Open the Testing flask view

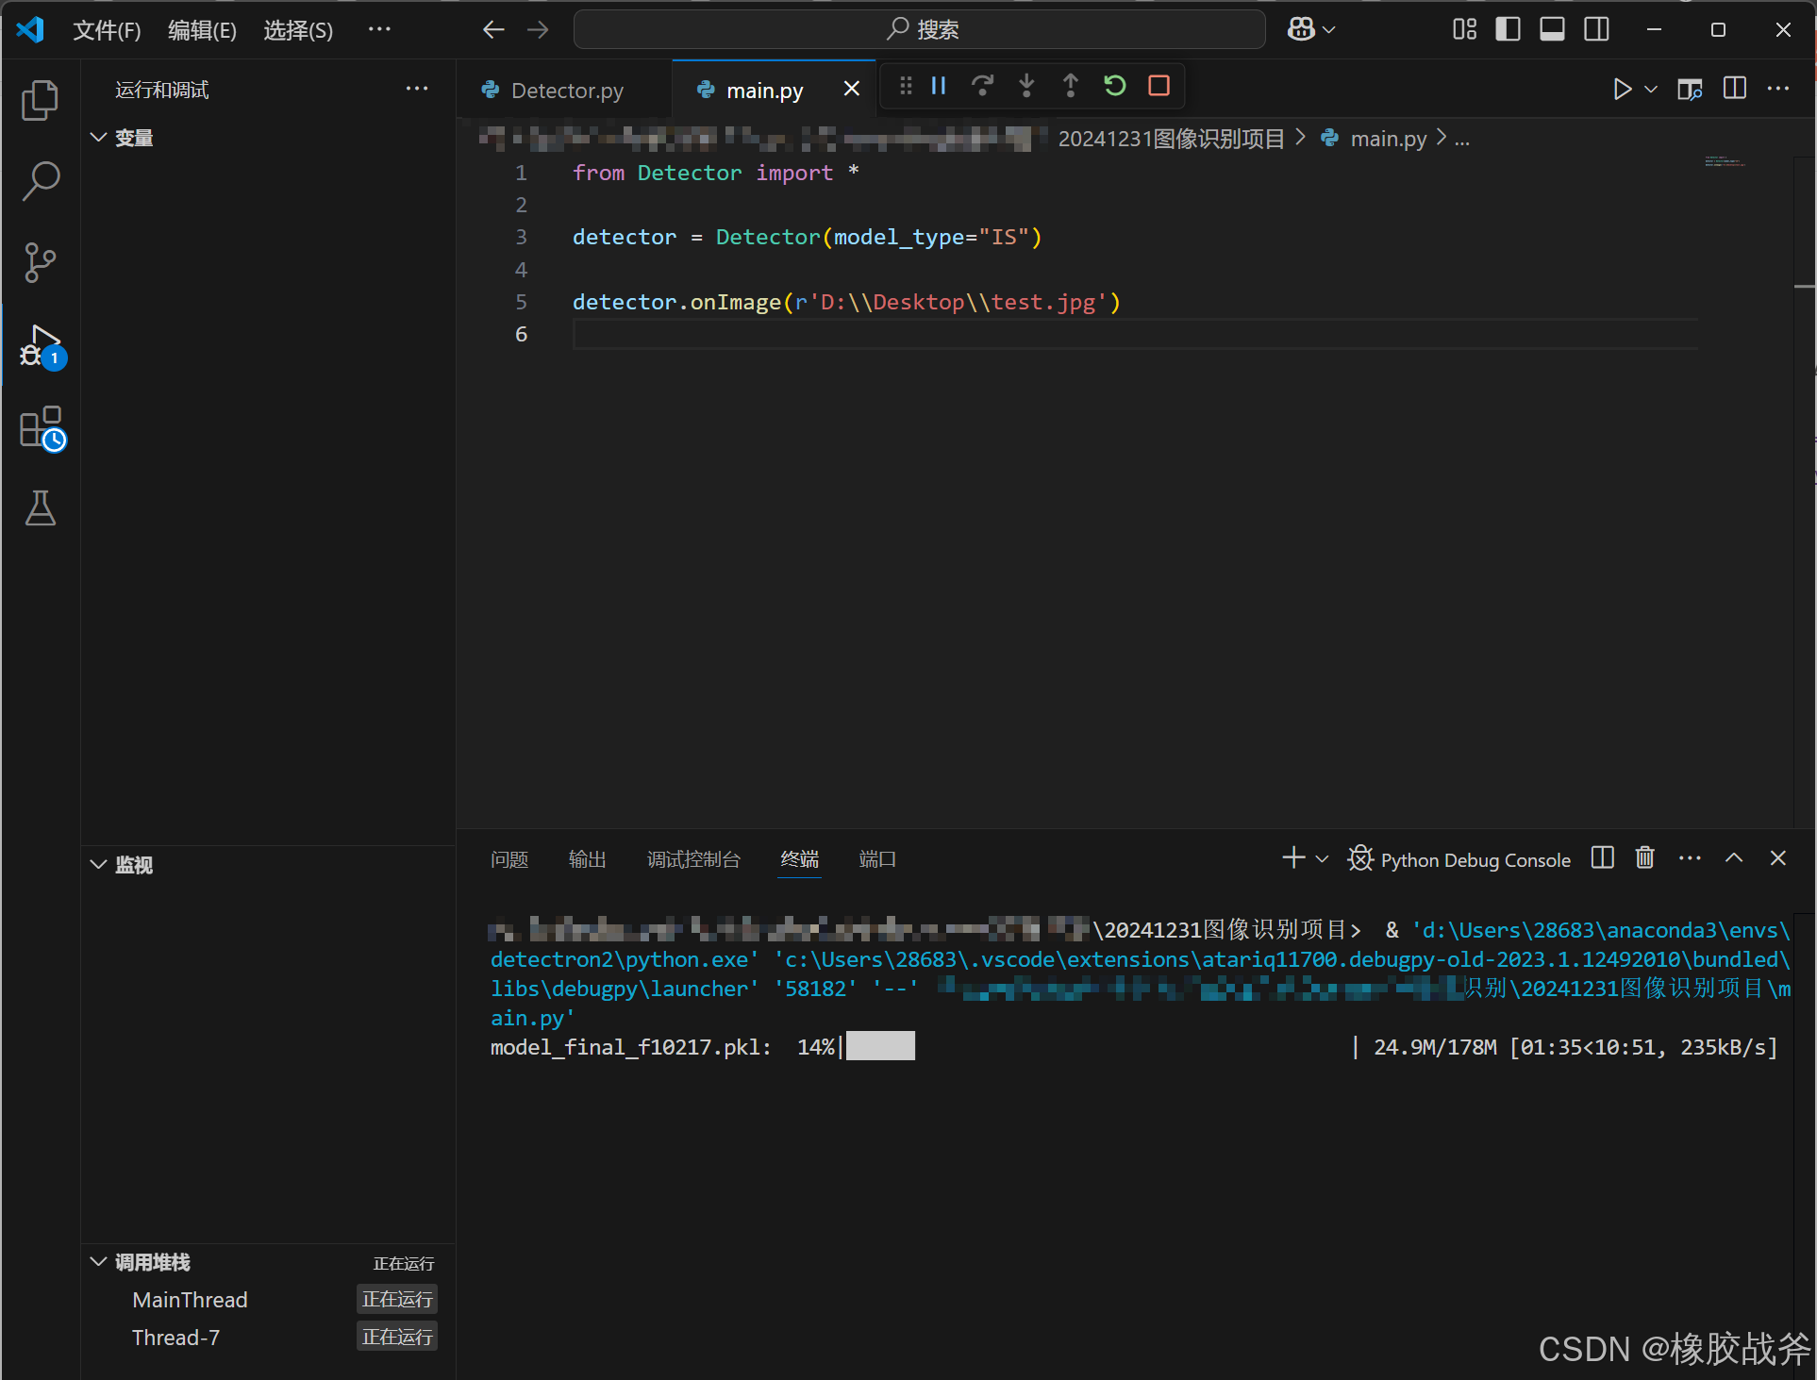[x=40, y=508]
